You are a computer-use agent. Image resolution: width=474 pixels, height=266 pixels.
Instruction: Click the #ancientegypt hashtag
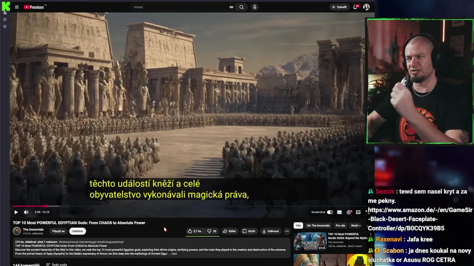88,242
